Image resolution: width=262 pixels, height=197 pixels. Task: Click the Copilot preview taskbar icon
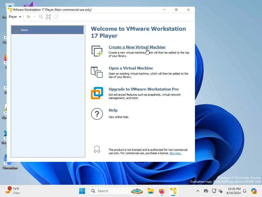(x=254, y=191)
